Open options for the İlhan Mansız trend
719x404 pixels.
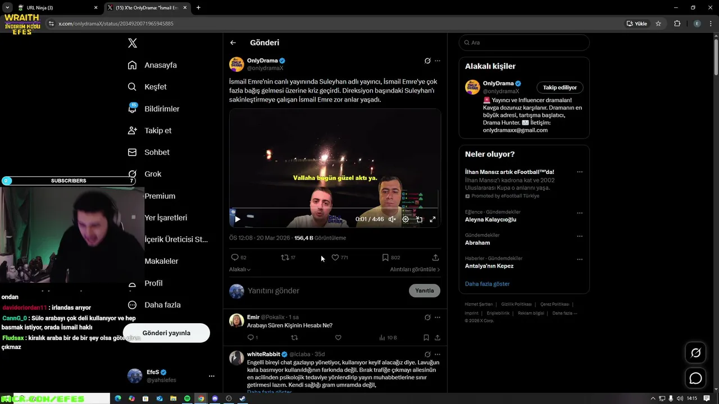580,172
